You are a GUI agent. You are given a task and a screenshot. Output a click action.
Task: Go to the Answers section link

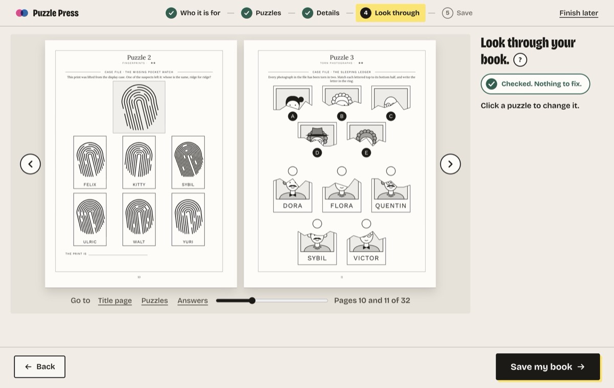coord(192,301)
